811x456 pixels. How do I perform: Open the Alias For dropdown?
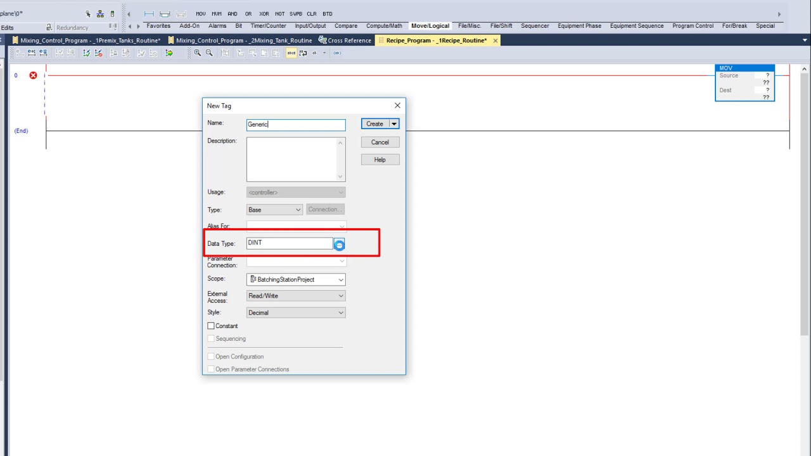[296, 227]
